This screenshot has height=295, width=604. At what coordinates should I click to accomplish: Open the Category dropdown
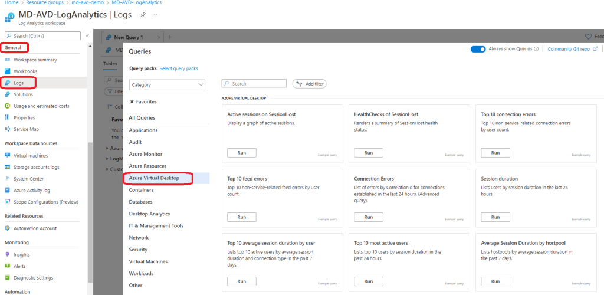(166, 85)
